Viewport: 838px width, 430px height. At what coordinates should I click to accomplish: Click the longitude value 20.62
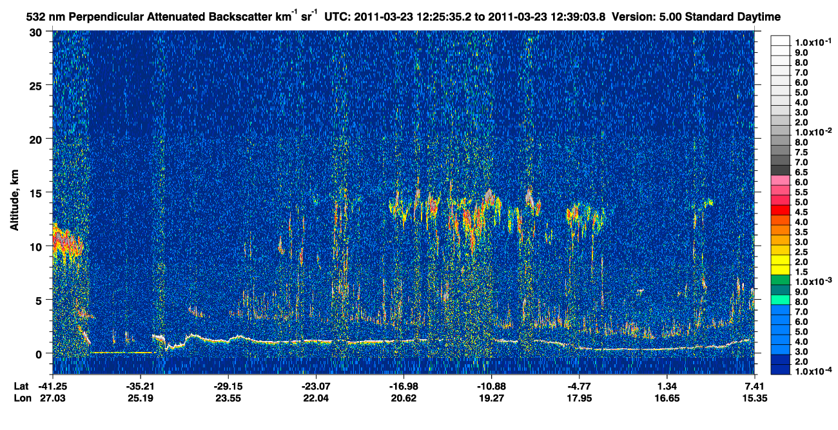pos(403,398)
